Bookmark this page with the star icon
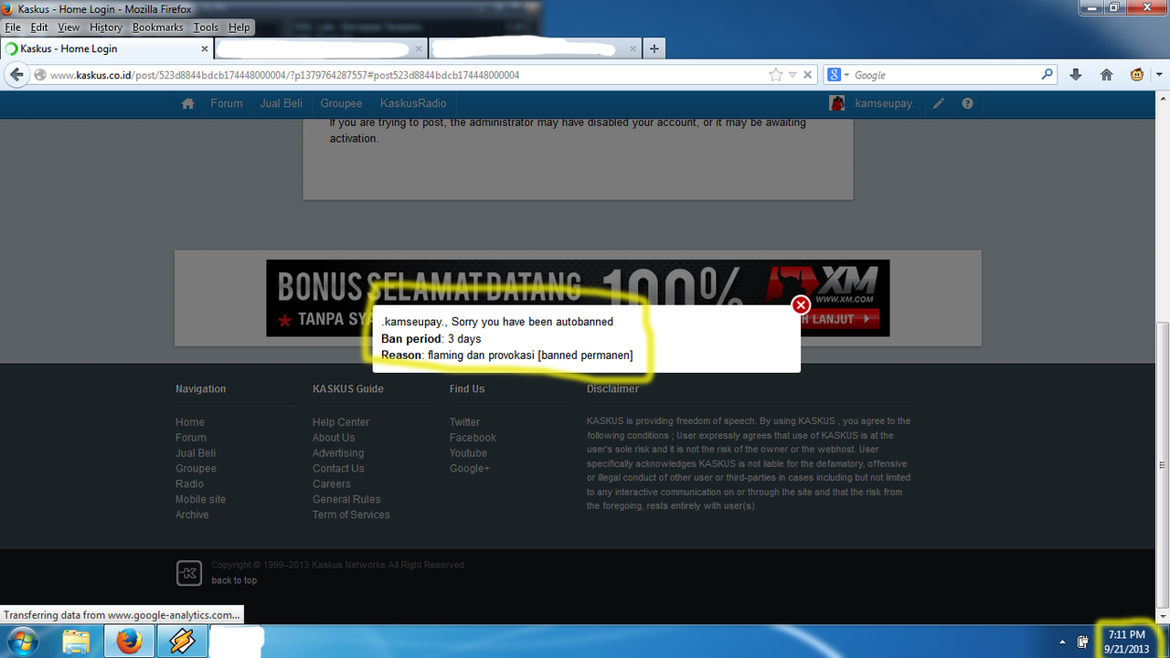This screenshot has width=1170, height=658. coord(776,75)
